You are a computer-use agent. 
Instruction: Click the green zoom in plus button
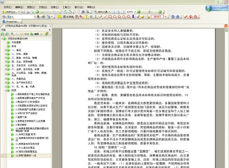pyautogui.click(x=160, y=12)
